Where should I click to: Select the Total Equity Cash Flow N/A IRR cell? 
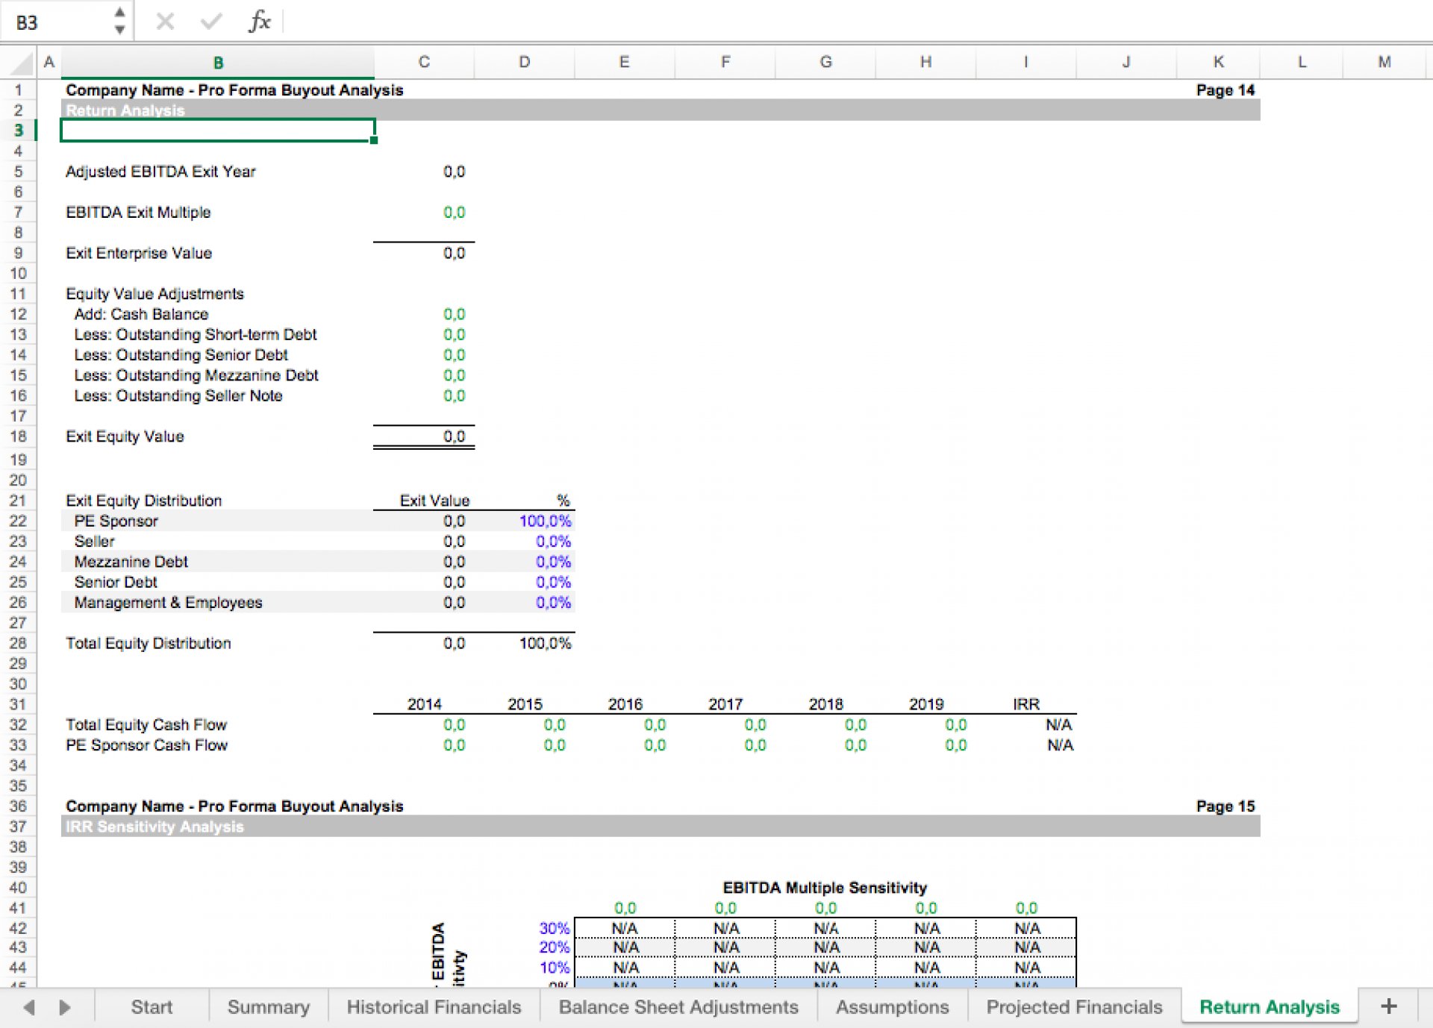tap(1059, 724)
